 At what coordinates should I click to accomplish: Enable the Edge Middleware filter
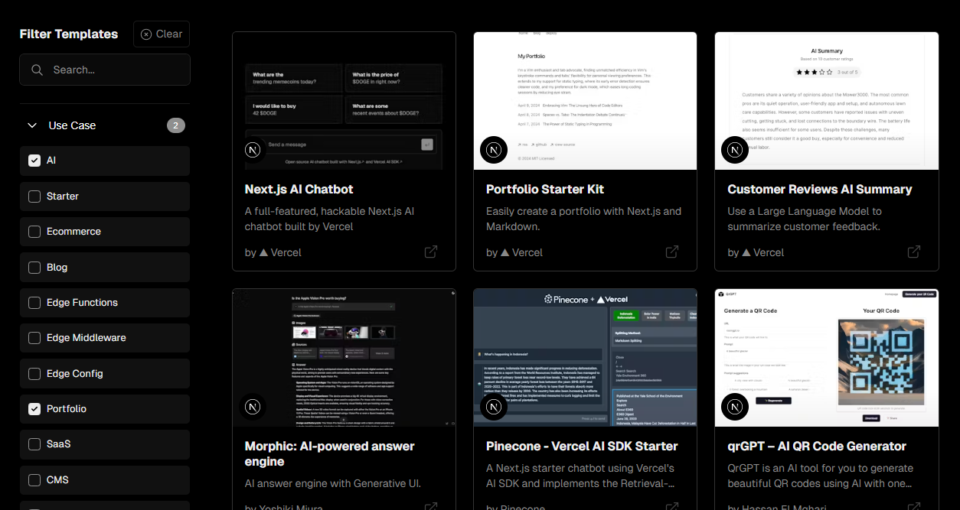pos(34,338)
